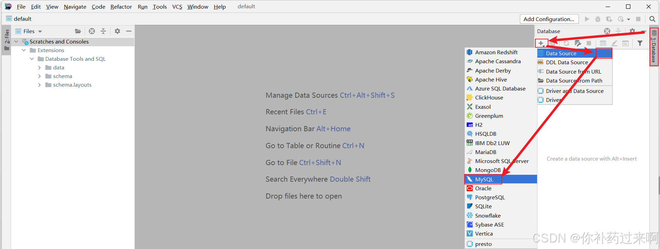Expand the schema.layouts folder
Image resolution: width=660 pixels, height=249 pixels.
[39, 85]
